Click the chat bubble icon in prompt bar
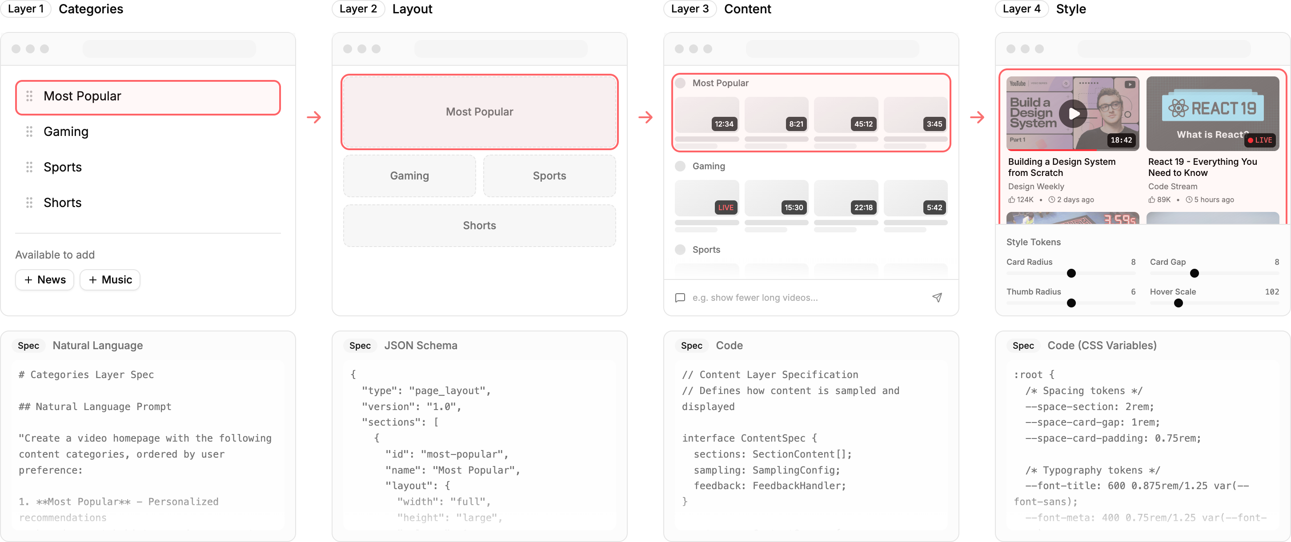Screen dimensions: 1291x542 pyautogui.click(x=680, y=298)
